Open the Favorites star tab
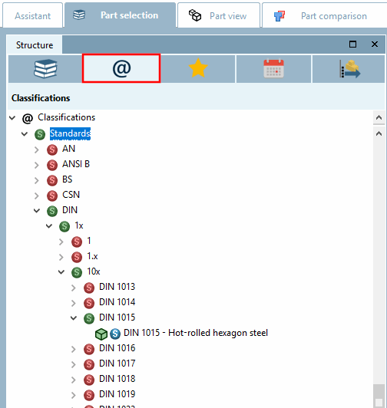The height and width of the screenshot is (408, 387). [198, 68]
